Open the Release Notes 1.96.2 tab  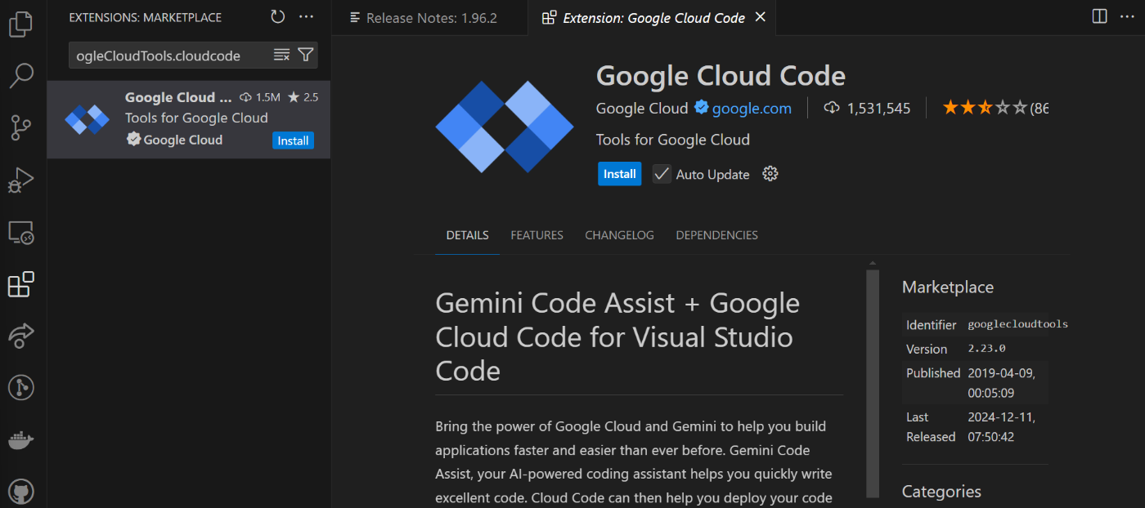(x=429, y=17)
